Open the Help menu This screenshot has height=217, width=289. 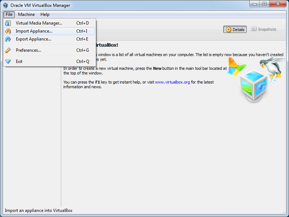click(45, 14)
